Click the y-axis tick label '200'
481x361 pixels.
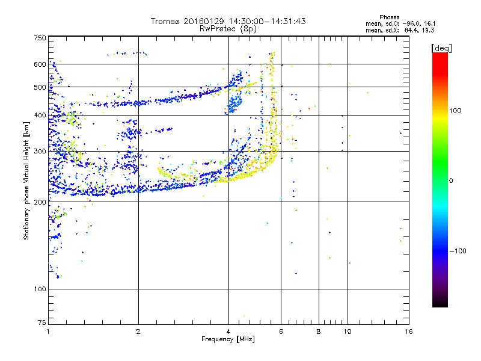[x=40, y=202]
